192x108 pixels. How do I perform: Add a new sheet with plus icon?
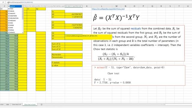coord(41,104)
